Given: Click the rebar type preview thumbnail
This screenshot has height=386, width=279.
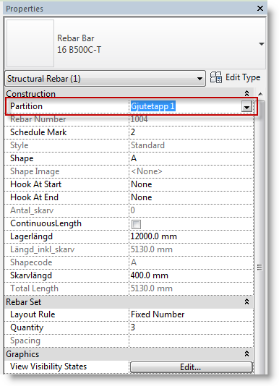Looking at the screenshot, I should pyautogui.click(x=30, y=43).
